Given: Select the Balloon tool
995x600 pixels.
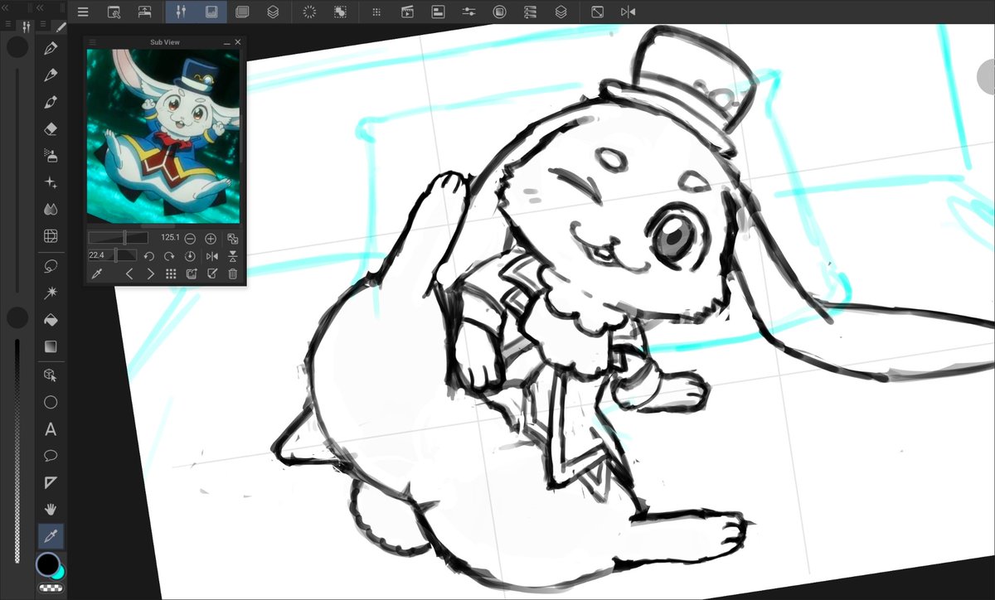Looking at the screenshot, I should [51, 455].
